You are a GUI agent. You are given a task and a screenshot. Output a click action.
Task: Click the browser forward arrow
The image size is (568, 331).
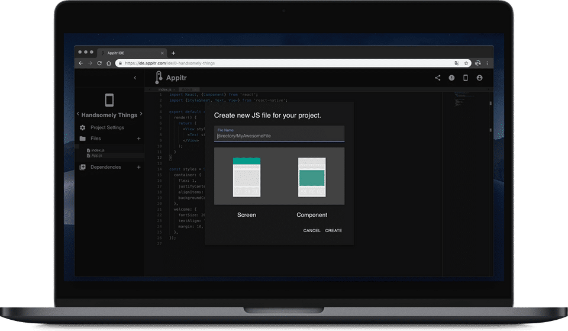point(90,63)
